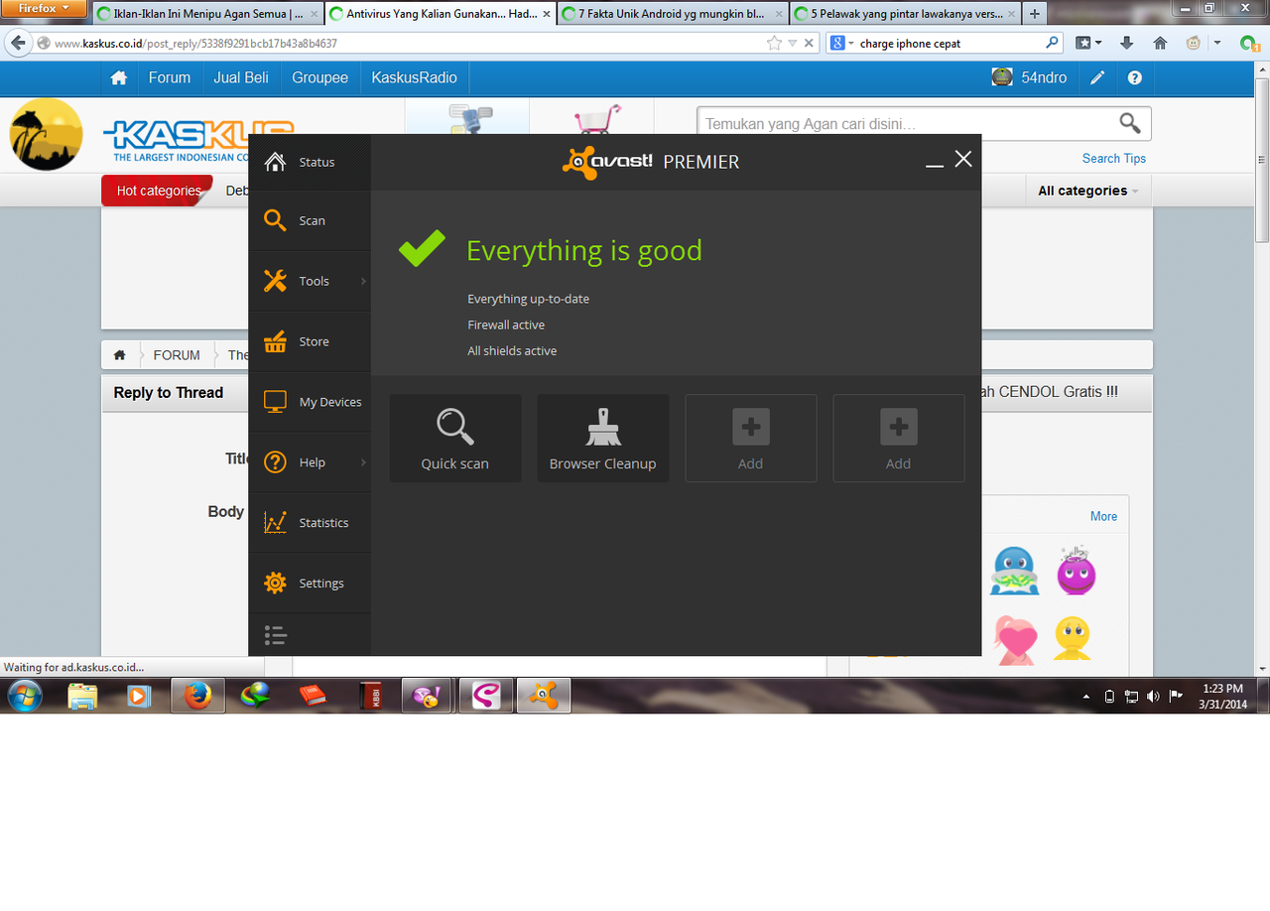Show hidden system tray icons

coord(1085,697)
